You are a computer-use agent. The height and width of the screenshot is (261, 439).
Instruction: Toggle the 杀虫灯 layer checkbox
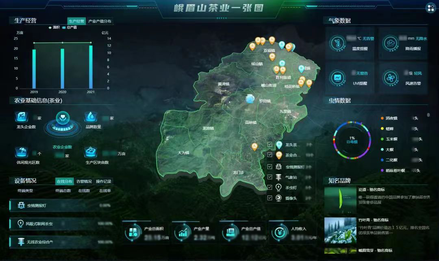(x=269, y=188)
